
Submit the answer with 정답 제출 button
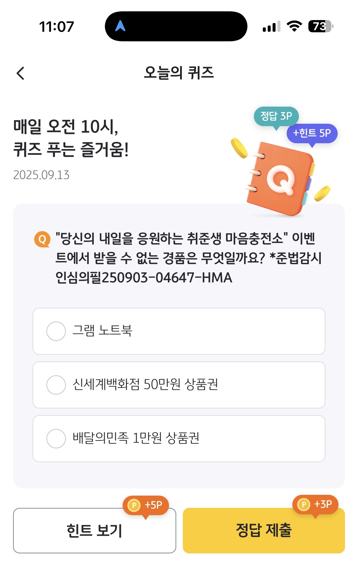(x=264, y=531)
